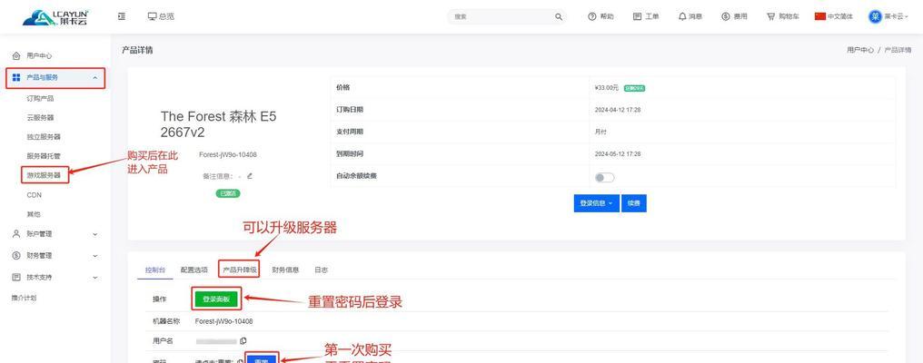Open 游戏服务器 sidebar item

coord(44,175)
